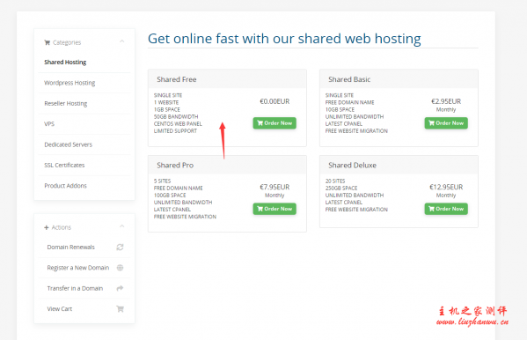This screenshot has width=527, height=340.
Task: Open Reseller Hosting category
Action: coord(84,103)
